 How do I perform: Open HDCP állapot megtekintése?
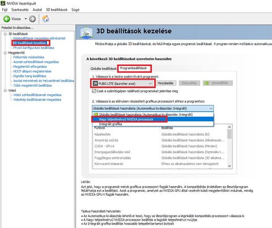[32, 71]
